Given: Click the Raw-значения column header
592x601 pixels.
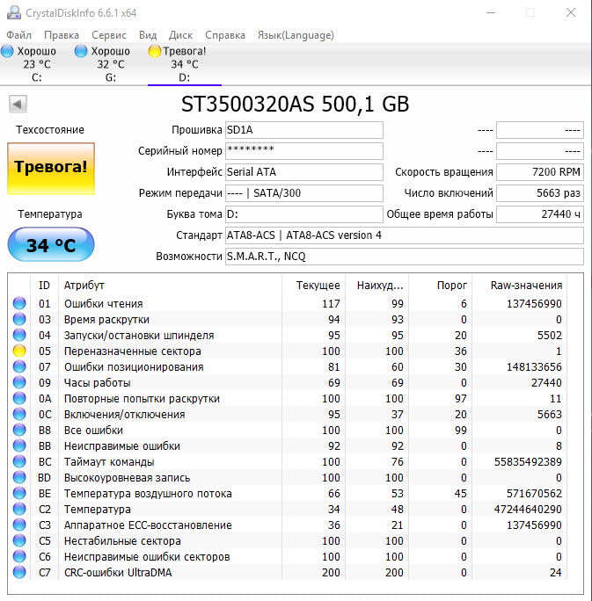Looking at the screenshot, I should (526, 286).
